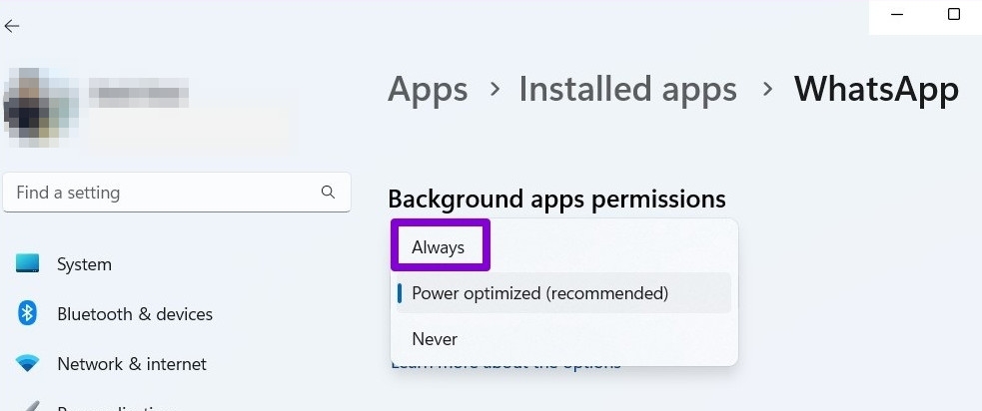
Task: Open Network & internet settings
Action: coord(132,364)
